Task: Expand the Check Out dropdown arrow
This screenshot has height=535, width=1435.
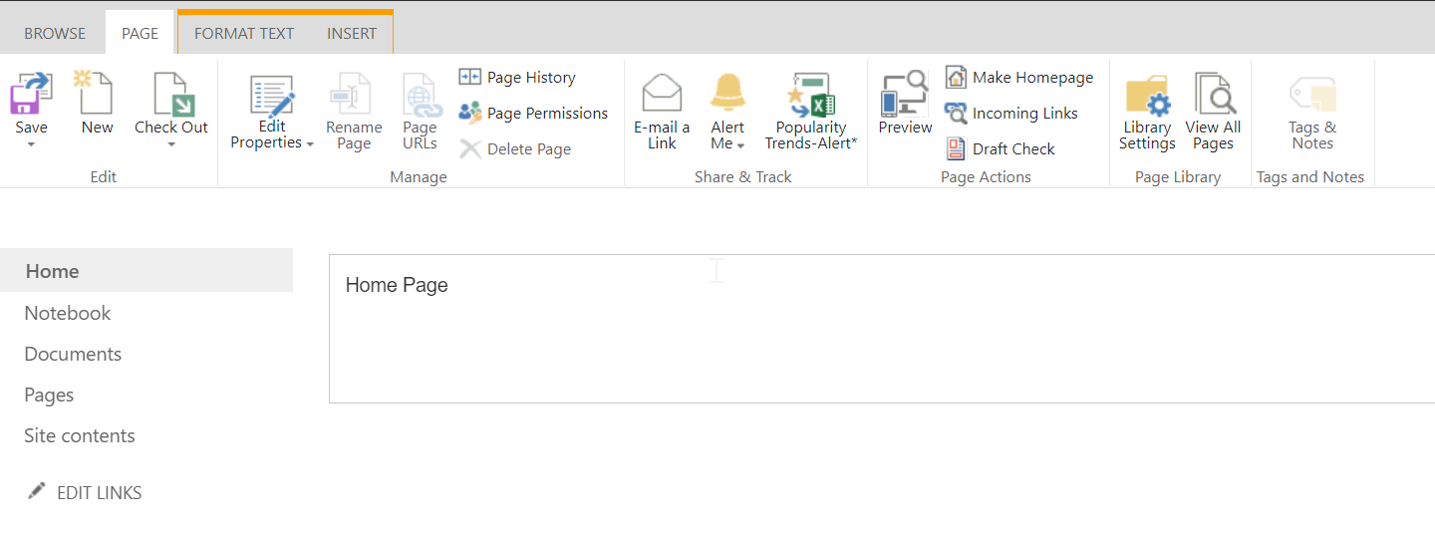Action: pyautogui.click(x=171, y=144)
